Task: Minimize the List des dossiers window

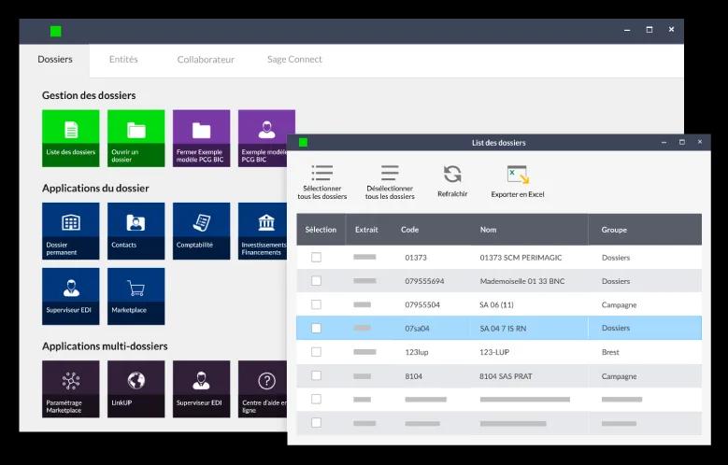Action: pyautogui.click(x=664, y=143)
